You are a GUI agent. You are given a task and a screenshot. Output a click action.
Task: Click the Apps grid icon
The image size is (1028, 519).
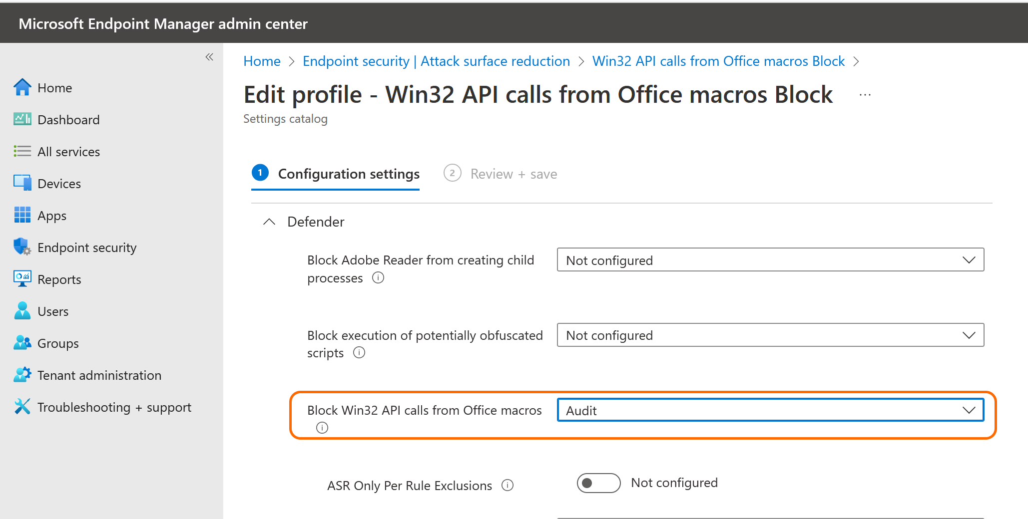(22, 215)
